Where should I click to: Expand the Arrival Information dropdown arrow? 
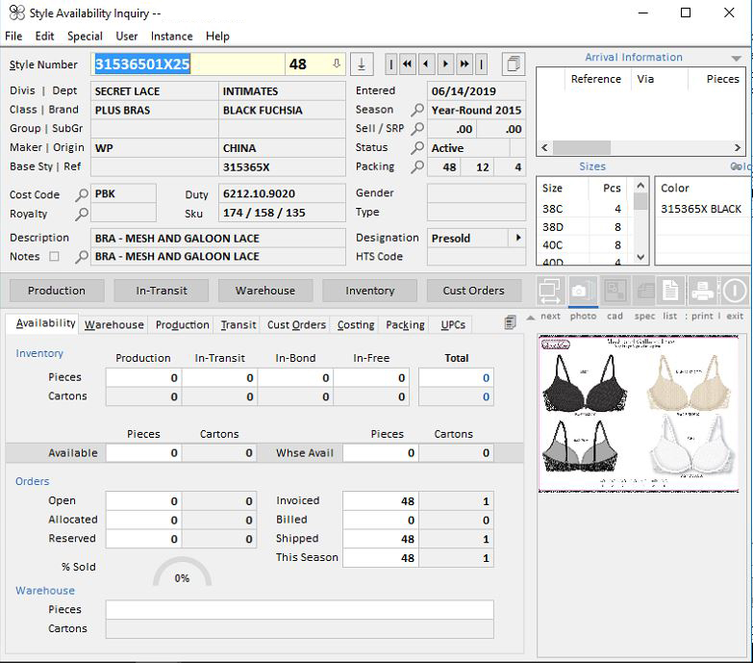(737, 59)
